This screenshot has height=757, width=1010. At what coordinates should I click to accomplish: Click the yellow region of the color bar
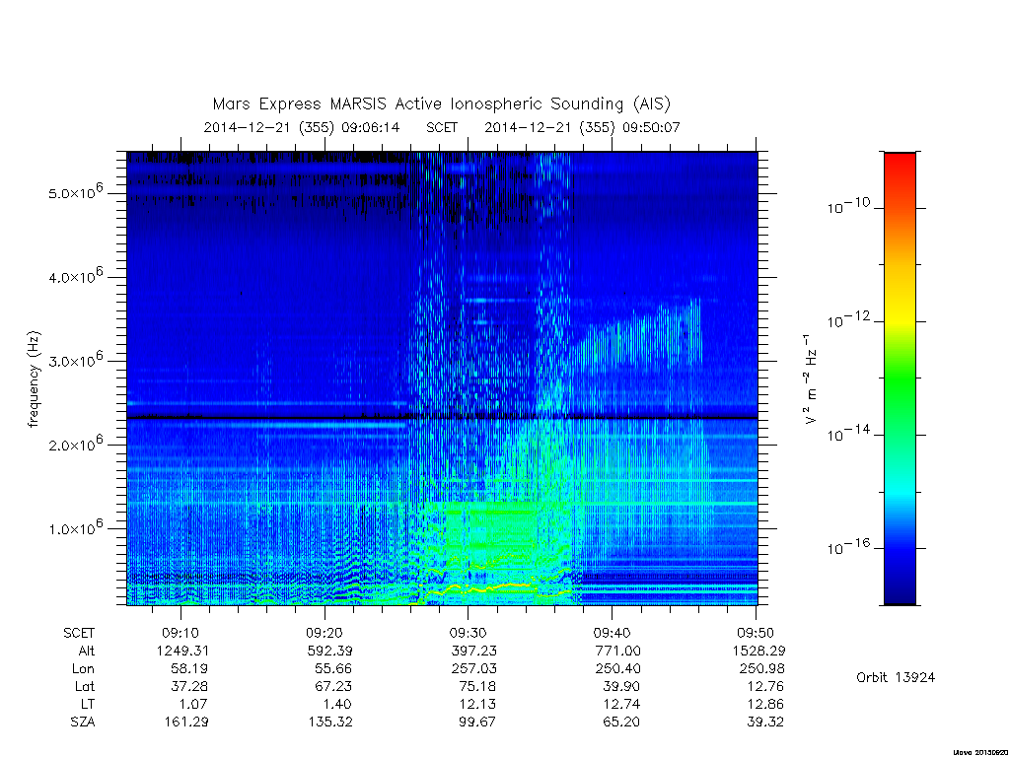900,309
